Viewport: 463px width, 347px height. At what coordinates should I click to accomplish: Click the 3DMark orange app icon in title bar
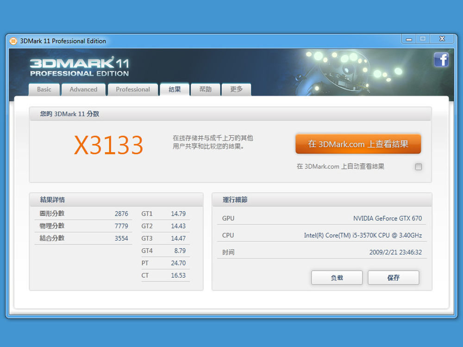click(13, 41)
